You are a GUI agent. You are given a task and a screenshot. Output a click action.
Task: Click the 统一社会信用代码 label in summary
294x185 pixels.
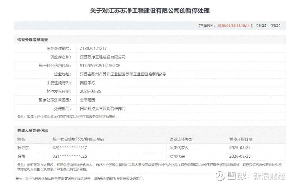click(55, 66)
